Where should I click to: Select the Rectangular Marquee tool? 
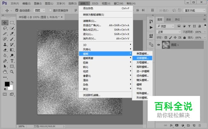12,23
